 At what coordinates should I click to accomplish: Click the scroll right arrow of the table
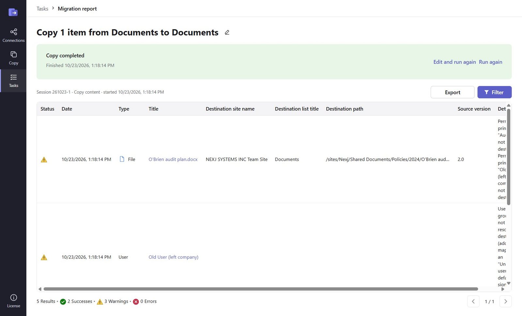(503, 289)
